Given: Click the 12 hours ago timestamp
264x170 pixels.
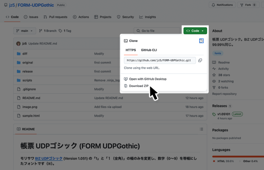Looking at the screenshot, I should (x=194, y=98).
